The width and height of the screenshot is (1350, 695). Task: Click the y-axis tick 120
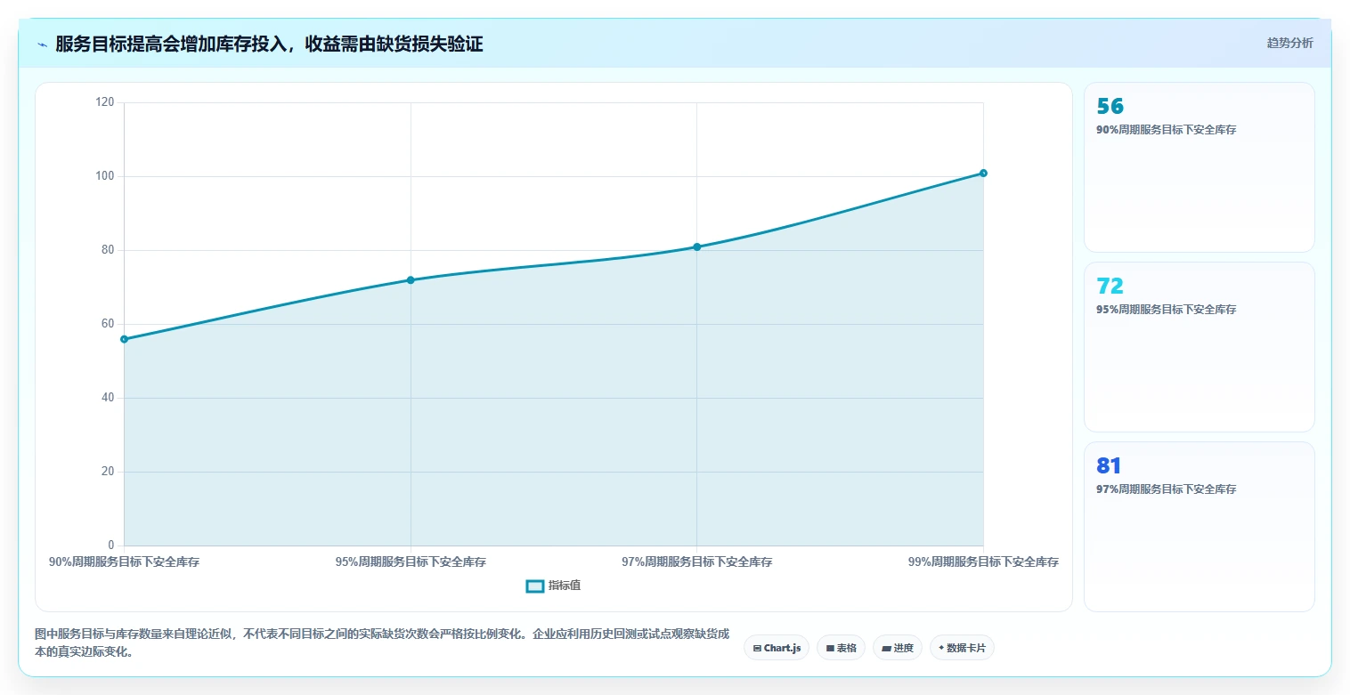[105, 102]
